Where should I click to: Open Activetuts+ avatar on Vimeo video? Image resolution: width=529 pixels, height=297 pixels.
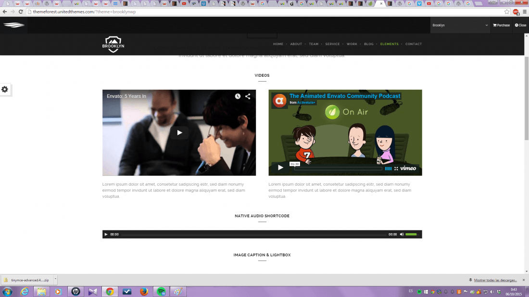[x=279, y=100]
